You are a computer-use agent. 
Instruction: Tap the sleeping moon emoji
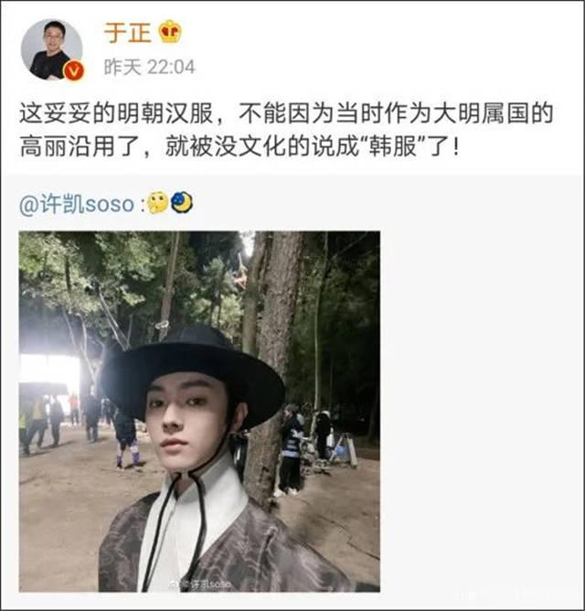182,202
